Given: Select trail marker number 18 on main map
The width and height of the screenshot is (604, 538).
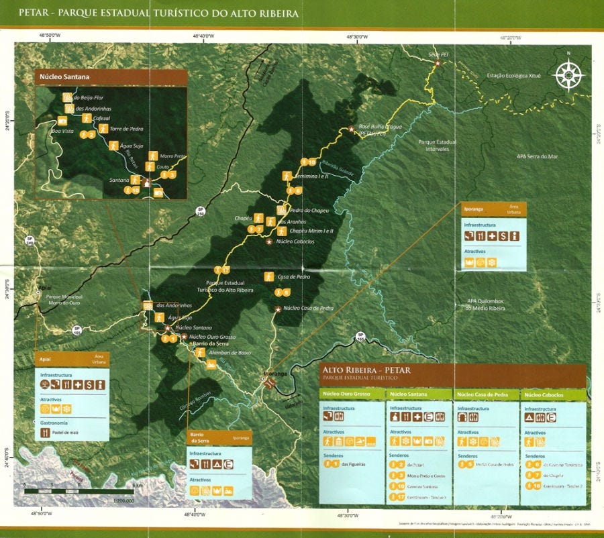Looking at the screenshot, I should click(309, 162).
